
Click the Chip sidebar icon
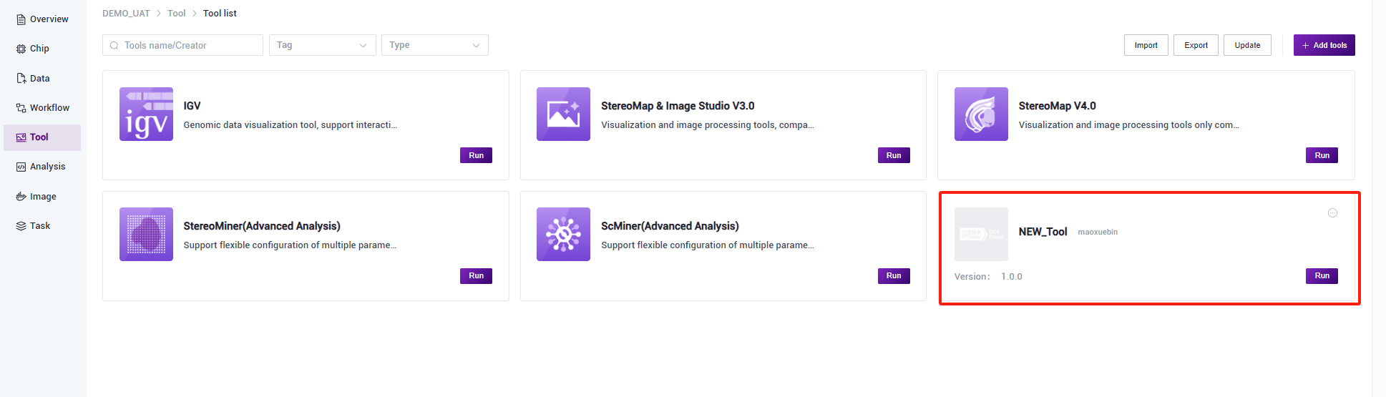click(21, 49)
